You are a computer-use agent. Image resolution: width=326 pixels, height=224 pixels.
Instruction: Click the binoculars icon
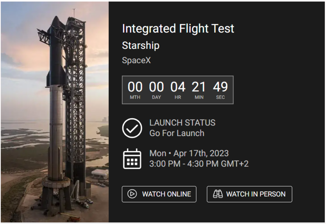[x=218, y=194]
